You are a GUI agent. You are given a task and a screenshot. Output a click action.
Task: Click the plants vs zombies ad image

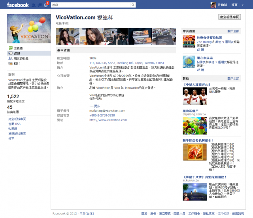click(x=195, y=126)
